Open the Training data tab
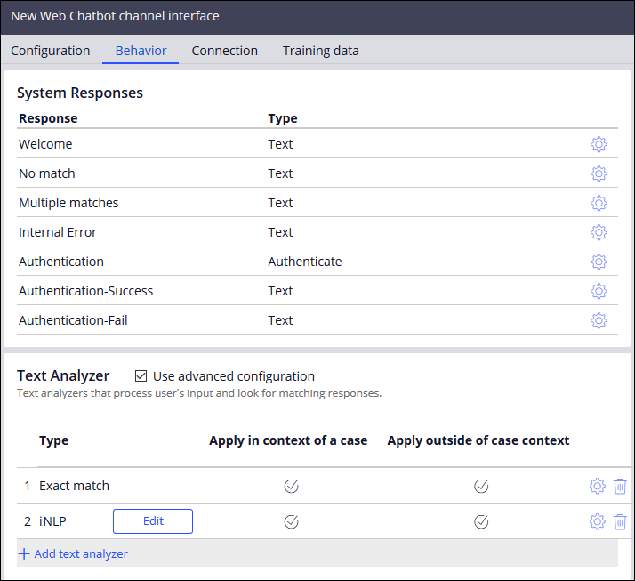Viewport: 635px width, 581px height. pos(321,51)
